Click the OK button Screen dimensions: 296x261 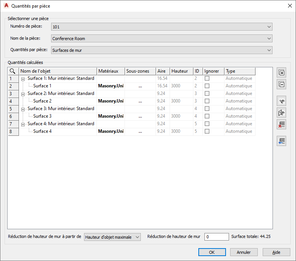coord(212,252)
